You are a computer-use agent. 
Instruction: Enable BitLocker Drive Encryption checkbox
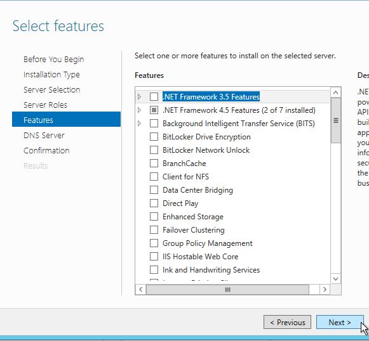pyautogui.click(x=154, y=137)
